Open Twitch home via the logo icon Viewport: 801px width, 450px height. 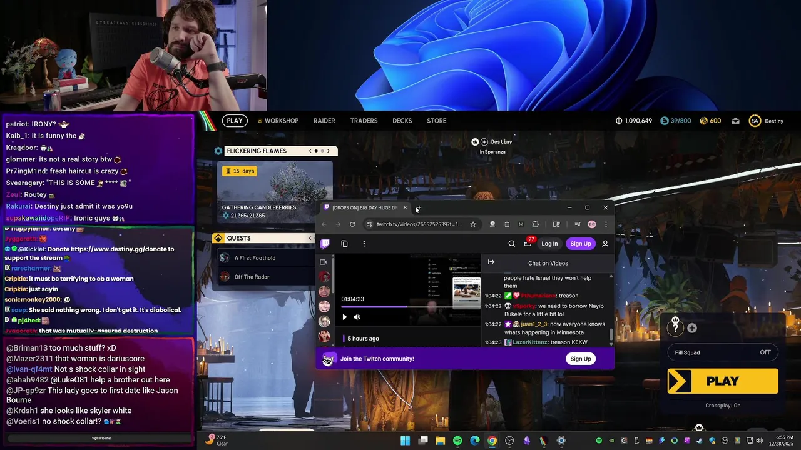[x=325, y=244]
